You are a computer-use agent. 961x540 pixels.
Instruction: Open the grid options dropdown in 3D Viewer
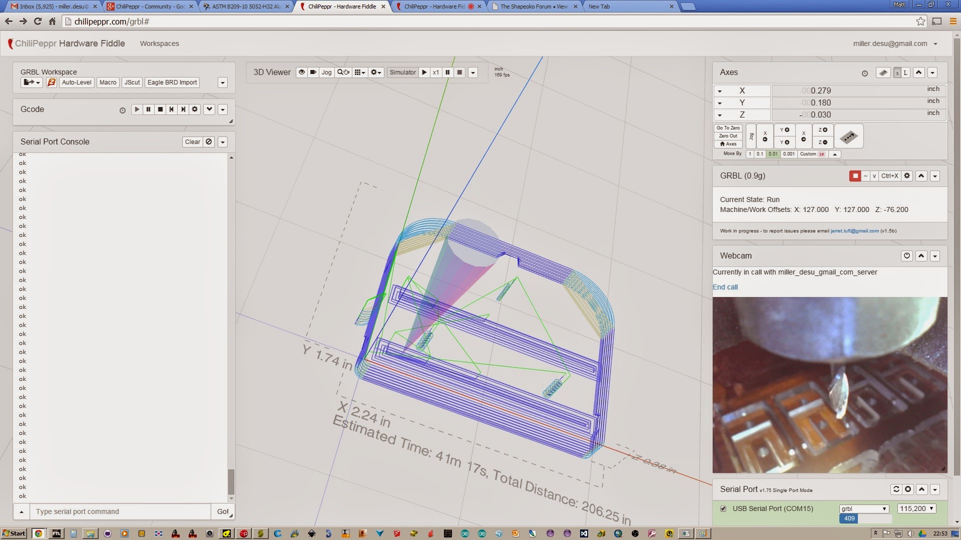360,72
